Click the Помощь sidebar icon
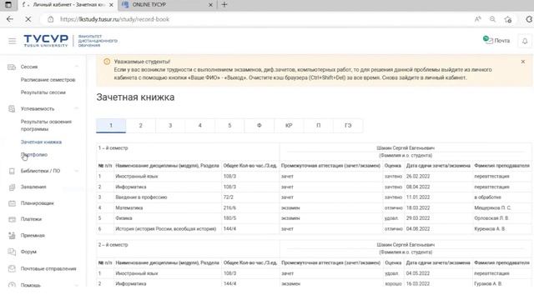 point(12,285)
